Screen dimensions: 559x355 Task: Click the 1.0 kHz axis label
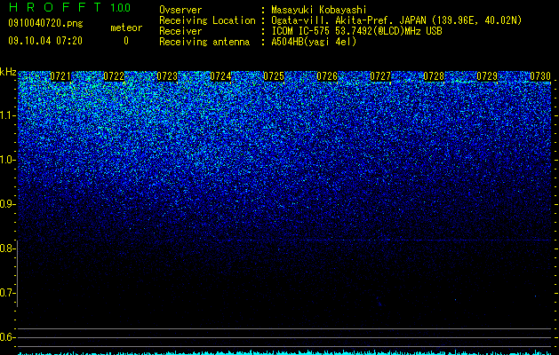pyautogui.click(x=8, y=160)
